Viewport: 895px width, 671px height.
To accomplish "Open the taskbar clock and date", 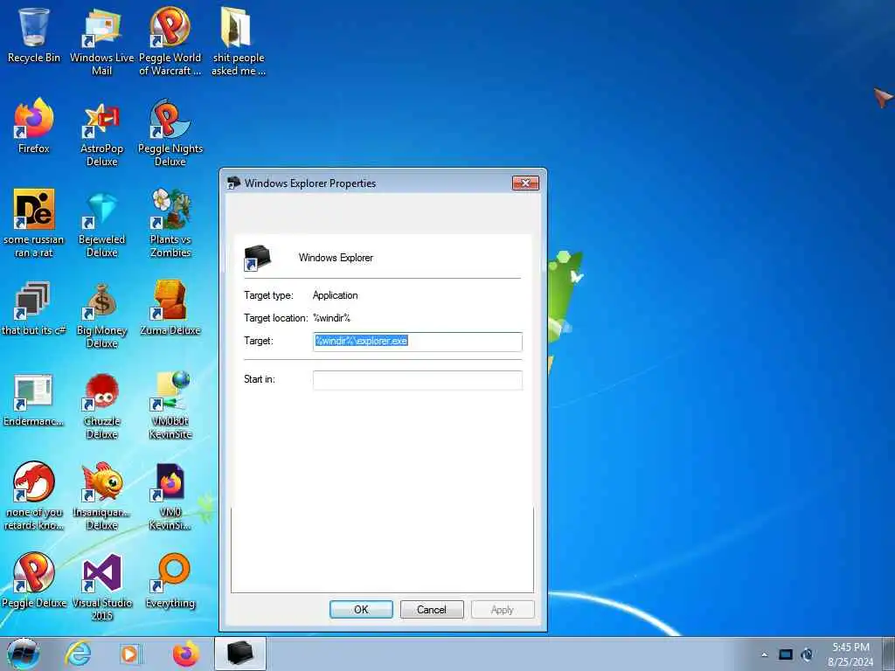I will 850,654.
